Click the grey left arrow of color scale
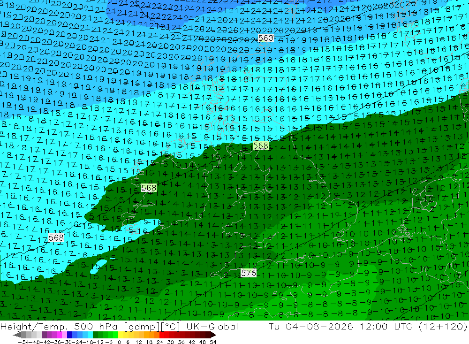Image resolution: width=469 pixels, height=344 pixels. coord(17,335)
